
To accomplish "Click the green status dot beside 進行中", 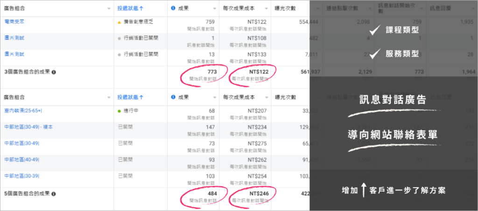I will click(x=120, y=111).
